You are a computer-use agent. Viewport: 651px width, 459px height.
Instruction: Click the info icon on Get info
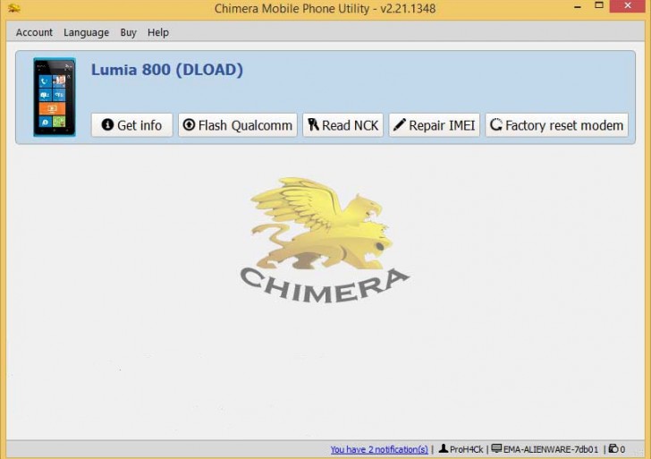(107, 125)
